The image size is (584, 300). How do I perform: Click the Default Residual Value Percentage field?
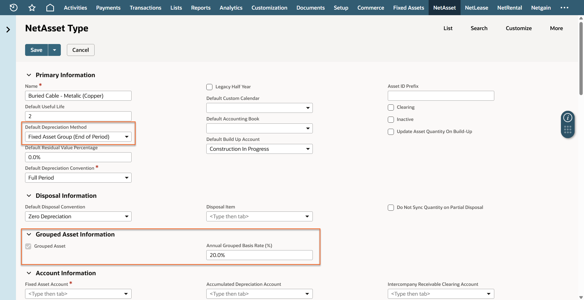[x=78, y=157]
